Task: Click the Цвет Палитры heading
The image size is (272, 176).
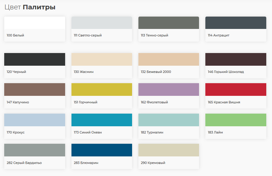Action: click(x=30, y=7)
